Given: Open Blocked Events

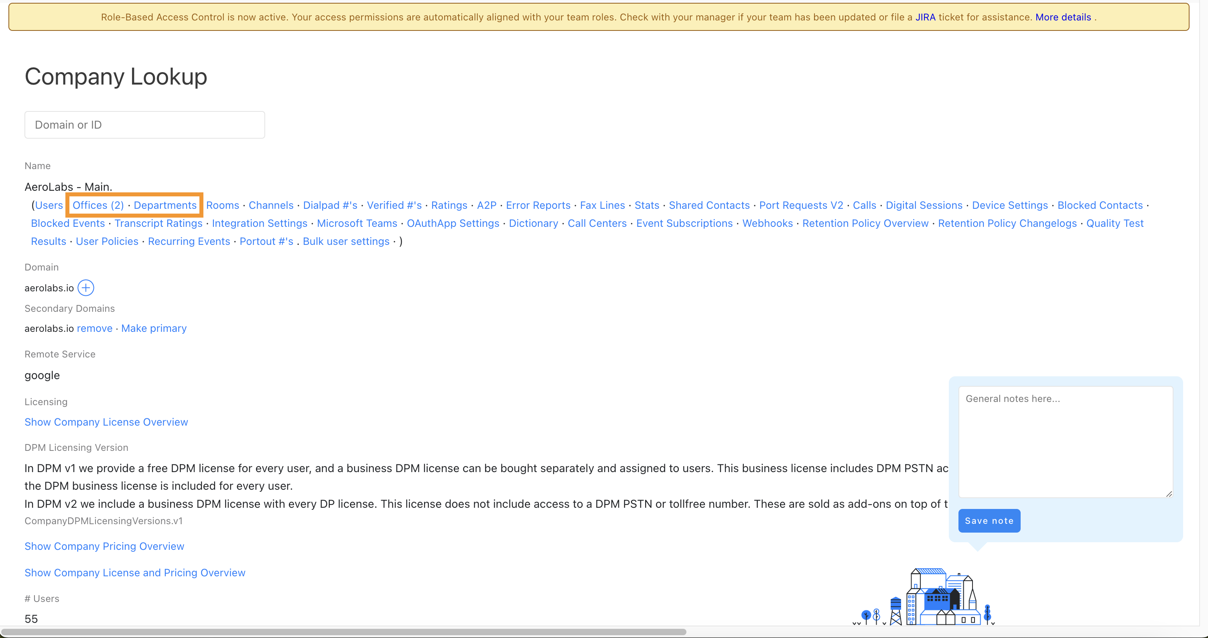Looking at the screenshot, I should [x=68, y=224].
